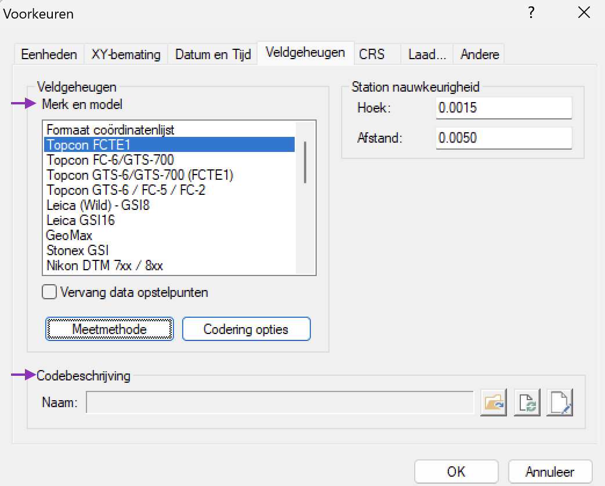Select Stonex GSI in the list

[170, 250]
